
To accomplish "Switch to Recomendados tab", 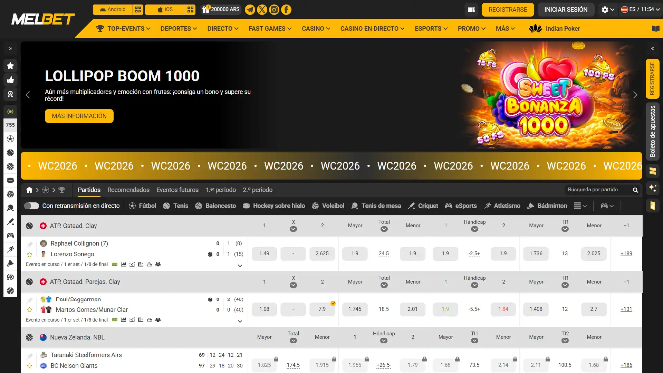I will pos(128,190).
